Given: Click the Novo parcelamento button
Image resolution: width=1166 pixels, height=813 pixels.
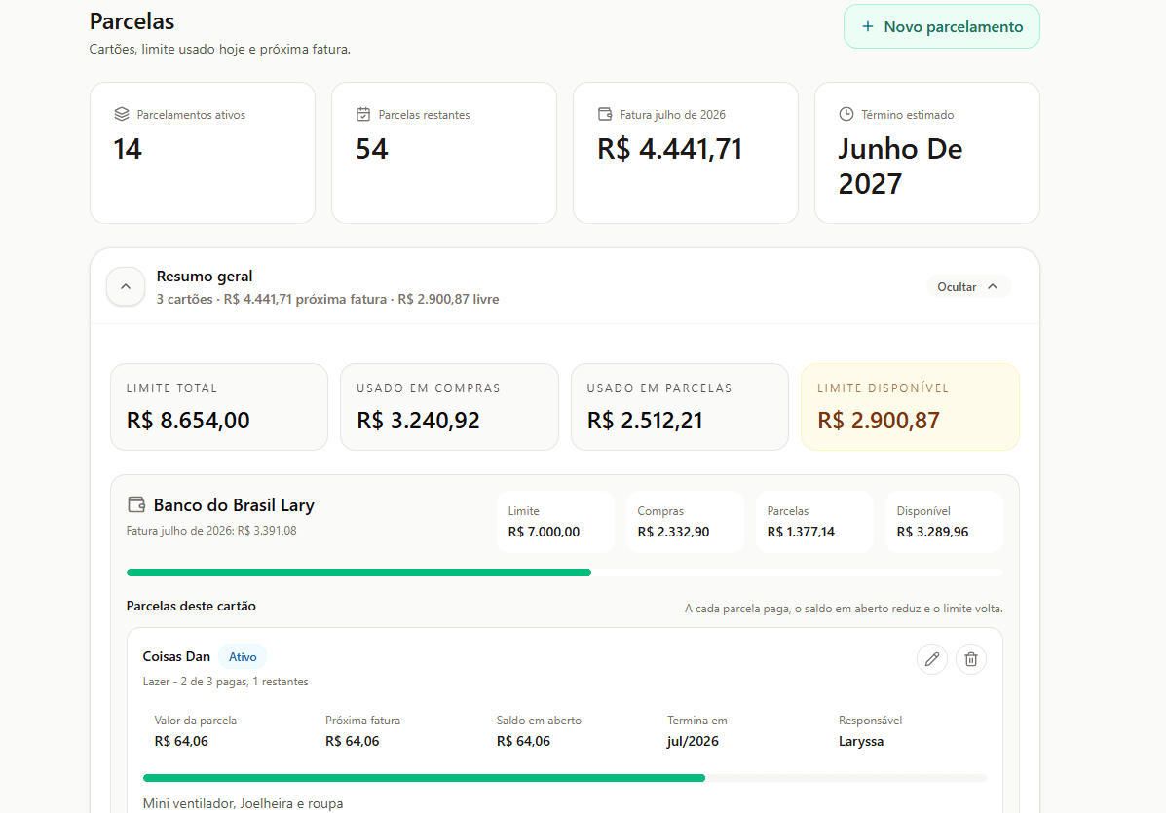Looking at the screenshot, I should pyautogui.click(x=941, y=26).
